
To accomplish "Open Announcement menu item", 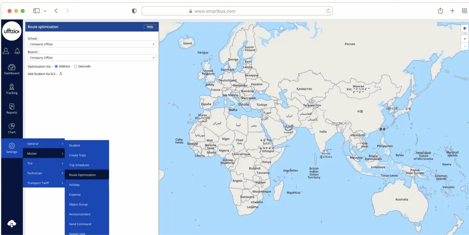I will [87, 214].
